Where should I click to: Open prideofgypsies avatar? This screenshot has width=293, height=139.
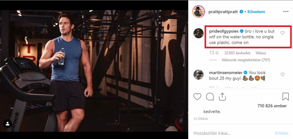(x=199, y=33)
